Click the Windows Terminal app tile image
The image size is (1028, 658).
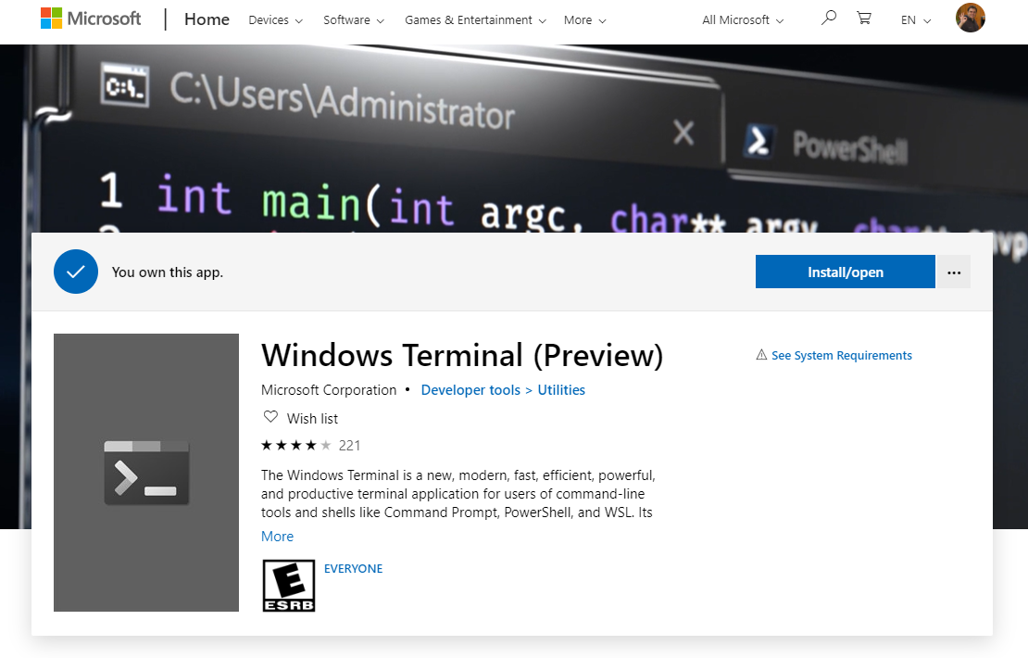pos(146,473)
